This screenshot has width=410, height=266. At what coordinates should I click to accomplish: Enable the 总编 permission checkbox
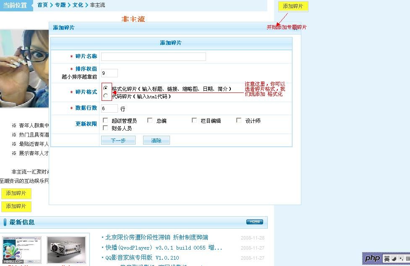150,121
